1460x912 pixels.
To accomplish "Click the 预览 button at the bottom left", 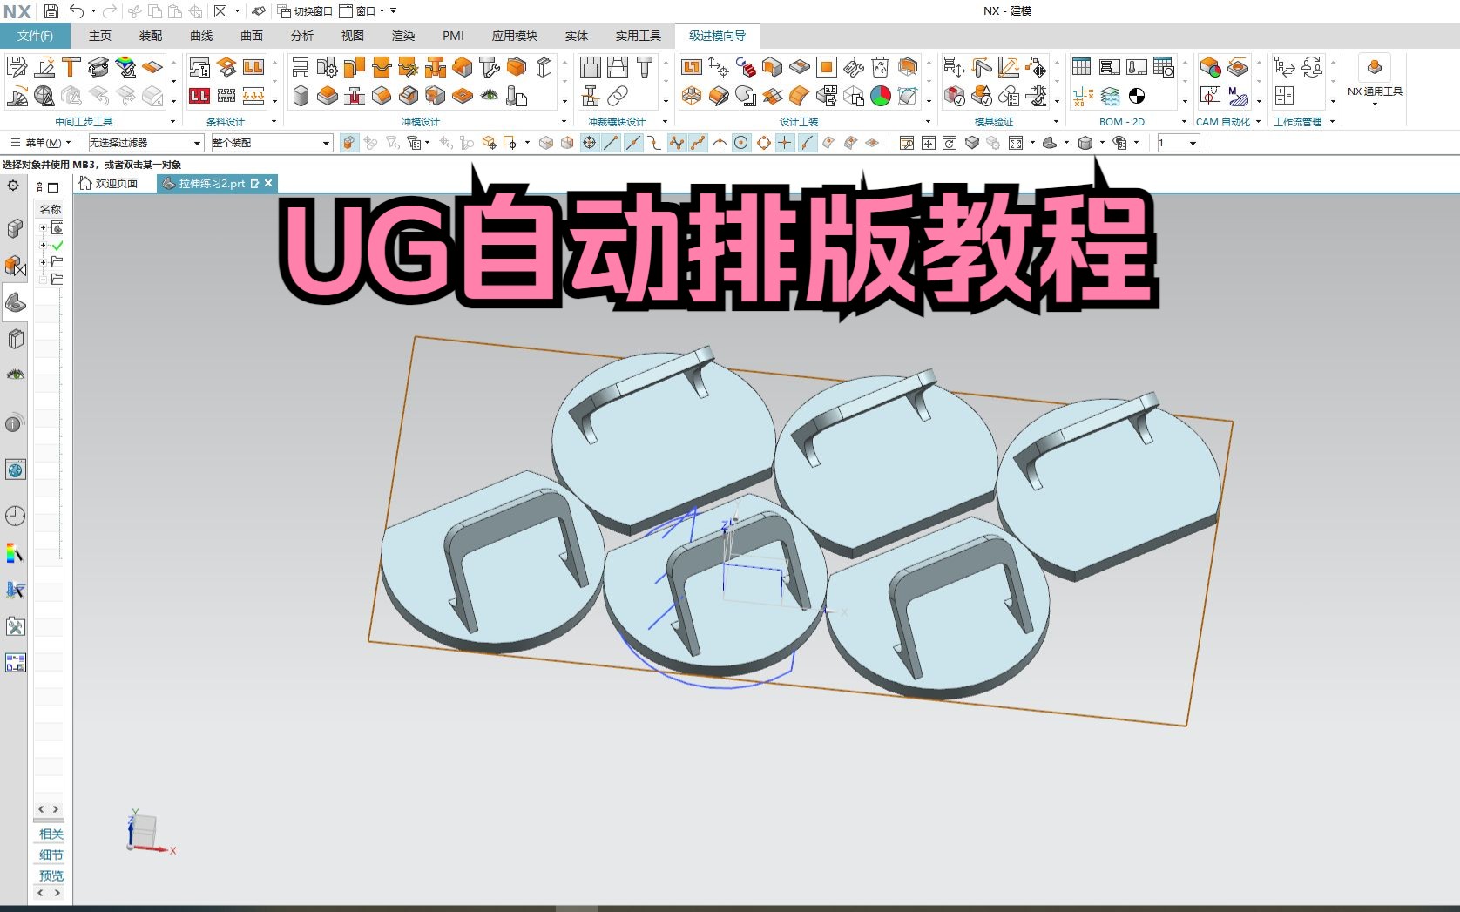I will click(50, 875).
